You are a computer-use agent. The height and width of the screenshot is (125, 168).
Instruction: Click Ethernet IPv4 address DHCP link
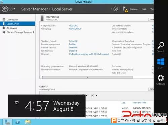coord(89,54)
